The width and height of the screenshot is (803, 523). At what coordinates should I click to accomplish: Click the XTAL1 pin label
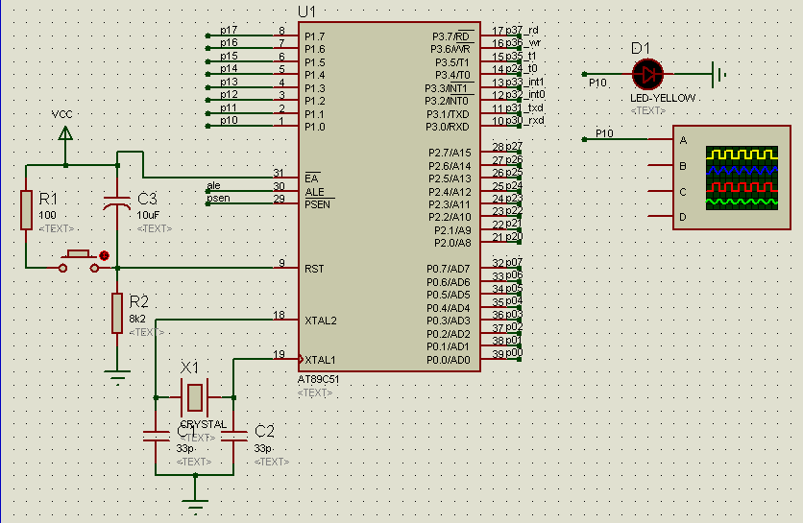pos(320,360)
